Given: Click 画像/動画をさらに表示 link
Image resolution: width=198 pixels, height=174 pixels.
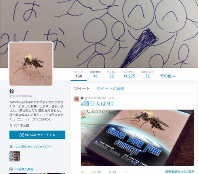Looking at the screenshot, I should 180,172.
